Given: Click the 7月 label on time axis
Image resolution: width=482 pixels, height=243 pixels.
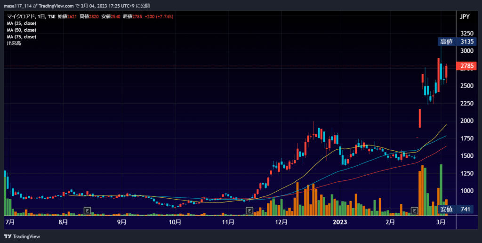Looking at the screenshot, I should point(10,222).
